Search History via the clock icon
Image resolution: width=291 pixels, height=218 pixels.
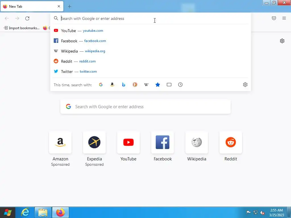pyautogui.click(x=180, y=85)
